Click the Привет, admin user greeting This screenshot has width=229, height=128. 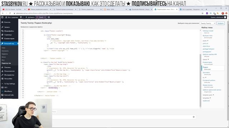(x=217, y=17)
